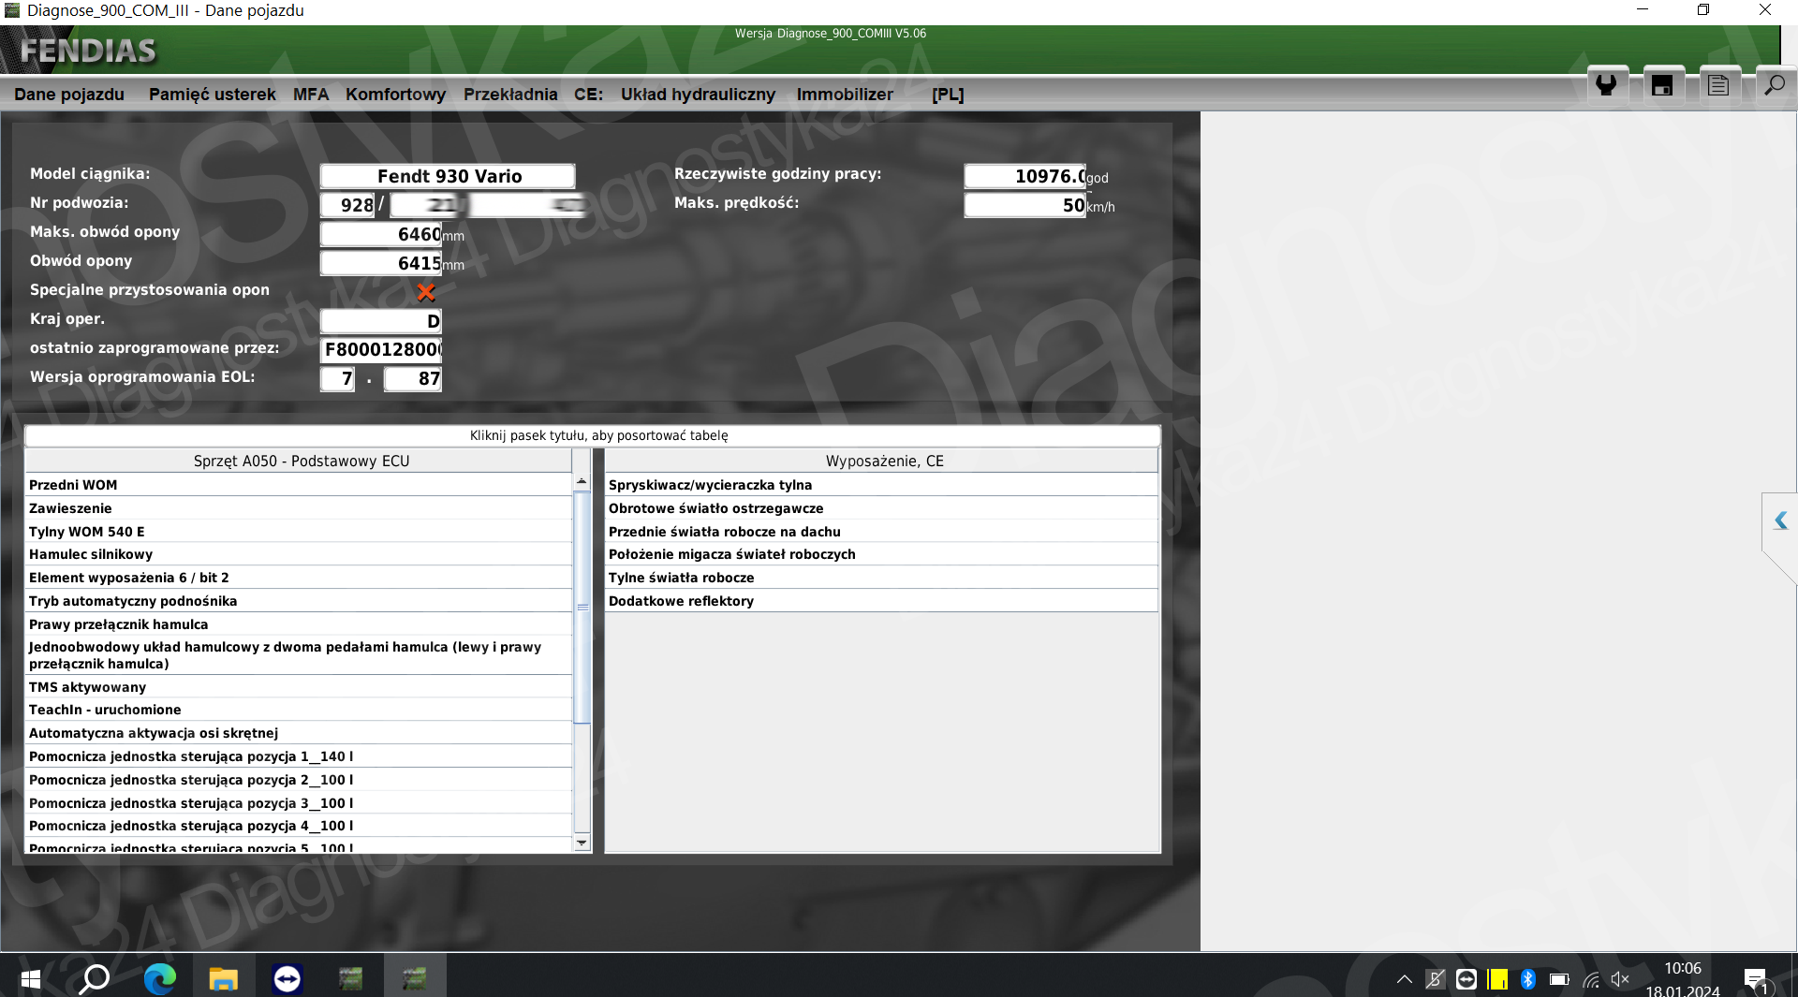Image resolution: width=1798 pixels, height=997 pixels.
Task: Open the Pamięć usterek menu
Action: pyautogui.click(x=212, y=95)
